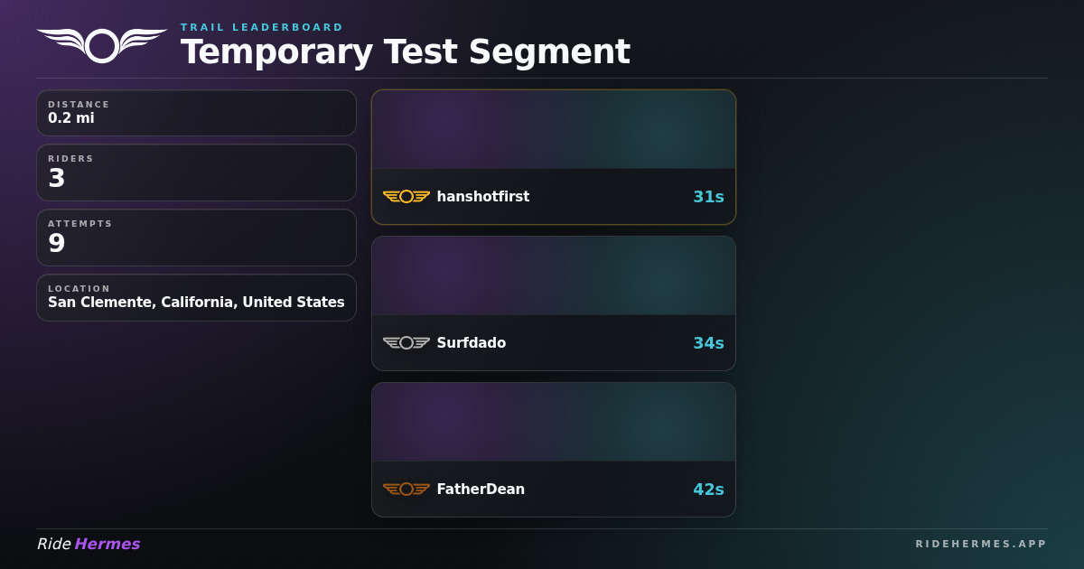Click the first place card banner image

pos(554,129)
